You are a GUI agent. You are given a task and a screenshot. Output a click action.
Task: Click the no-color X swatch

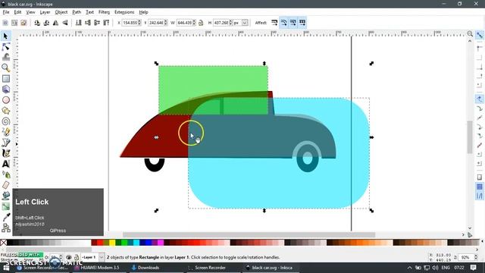(x=3, y=243)
